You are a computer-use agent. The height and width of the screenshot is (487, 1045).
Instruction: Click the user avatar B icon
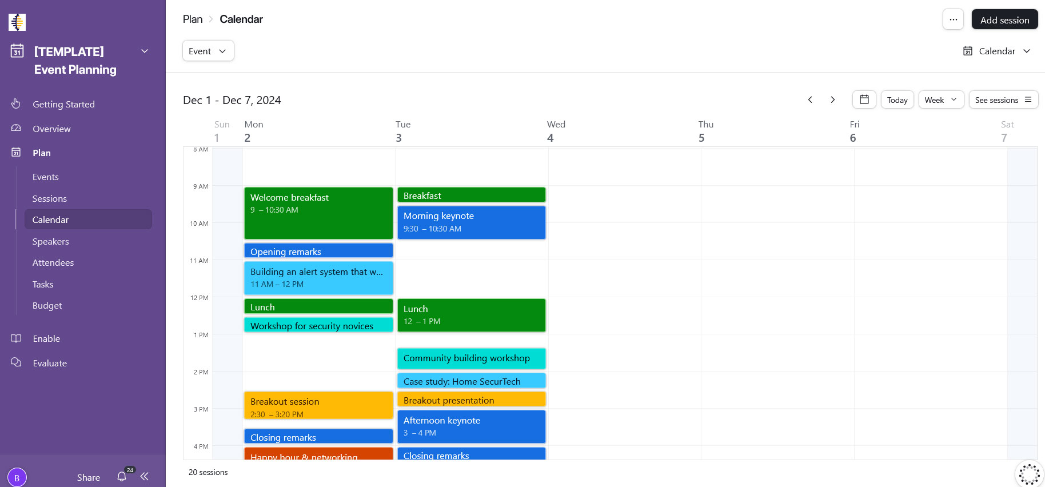coord(17,477)
